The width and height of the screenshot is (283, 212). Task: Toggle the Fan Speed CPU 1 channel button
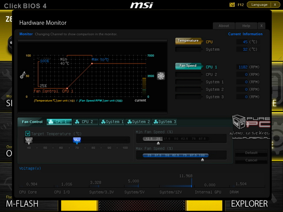pyautogui.click(x=188, y=66)
